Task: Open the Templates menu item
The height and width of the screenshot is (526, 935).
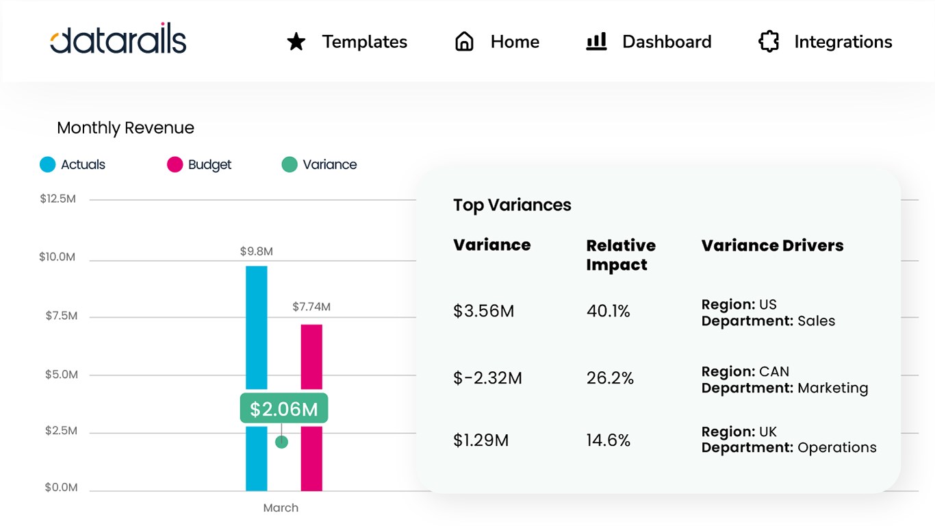Action: click(364, 42)
